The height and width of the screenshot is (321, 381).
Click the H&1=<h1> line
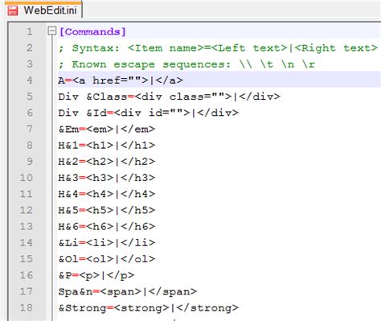(107, 145)
